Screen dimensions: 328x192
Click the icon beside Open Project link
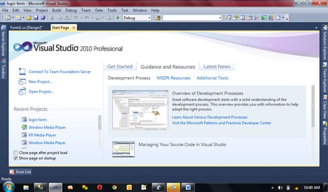pyautogui.click(x=22, y=92)
